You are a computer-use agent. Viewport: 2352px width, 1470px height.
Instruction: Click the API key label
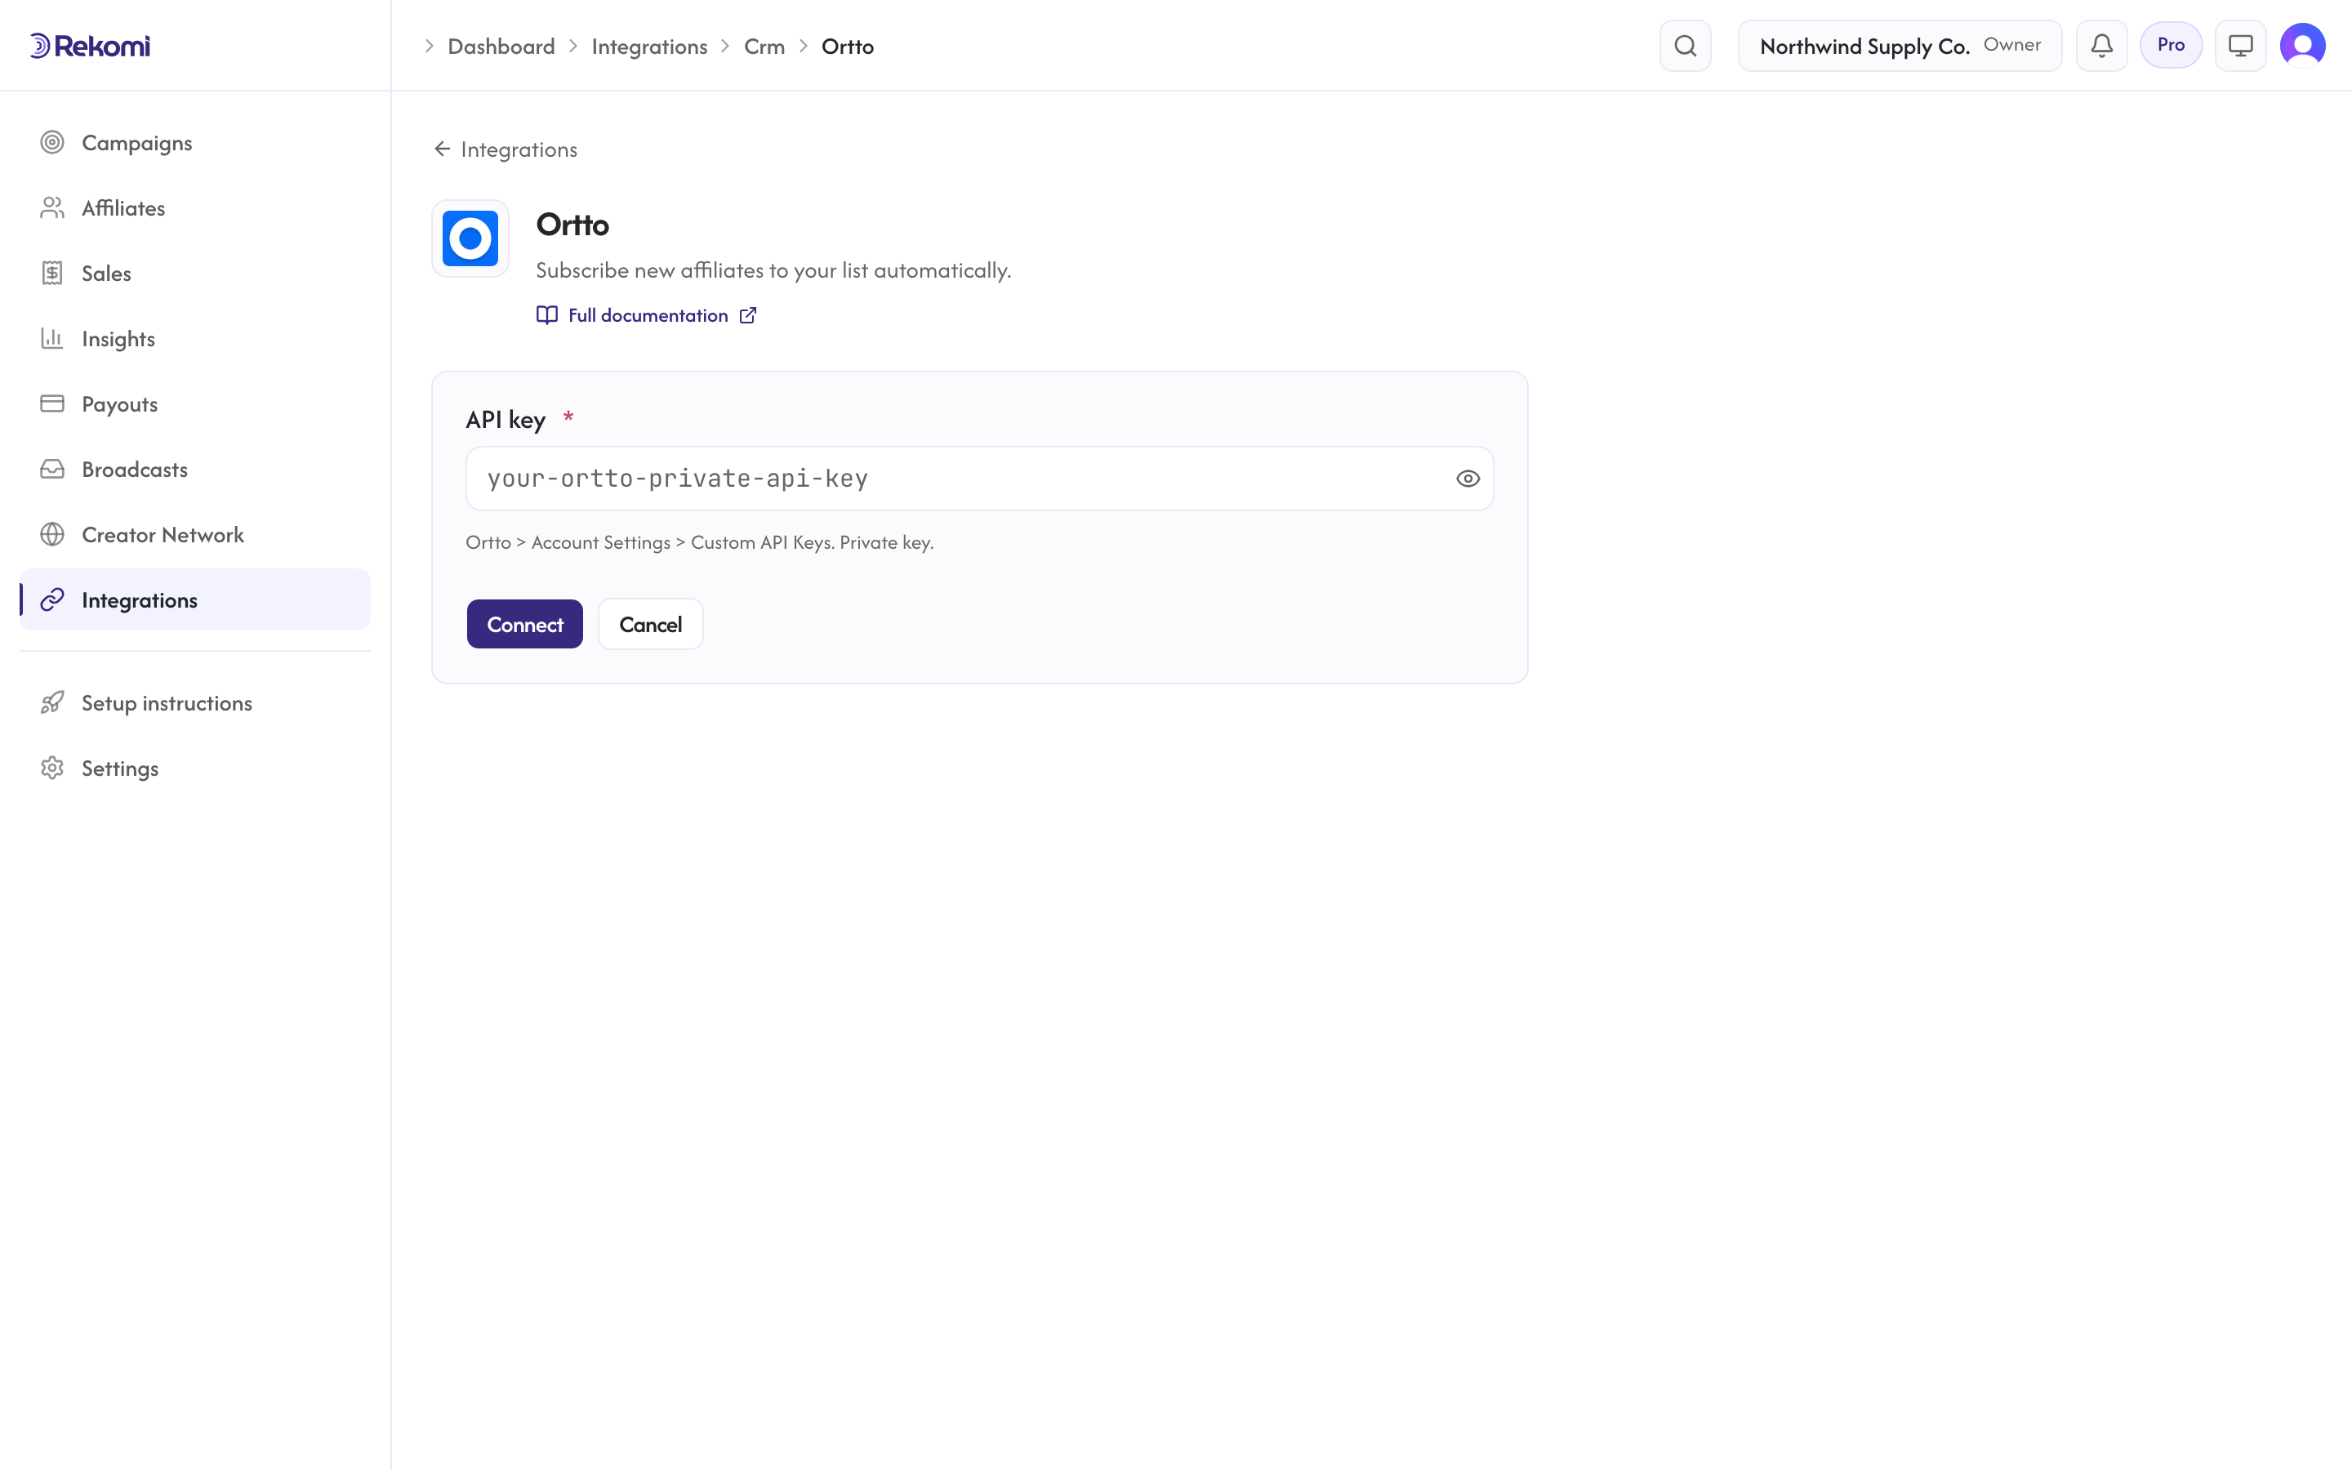[506, 419]
